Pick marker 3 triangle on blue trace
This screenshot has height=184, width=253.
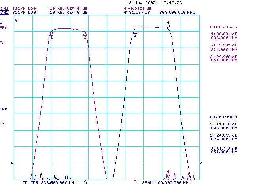coord(135,32)
